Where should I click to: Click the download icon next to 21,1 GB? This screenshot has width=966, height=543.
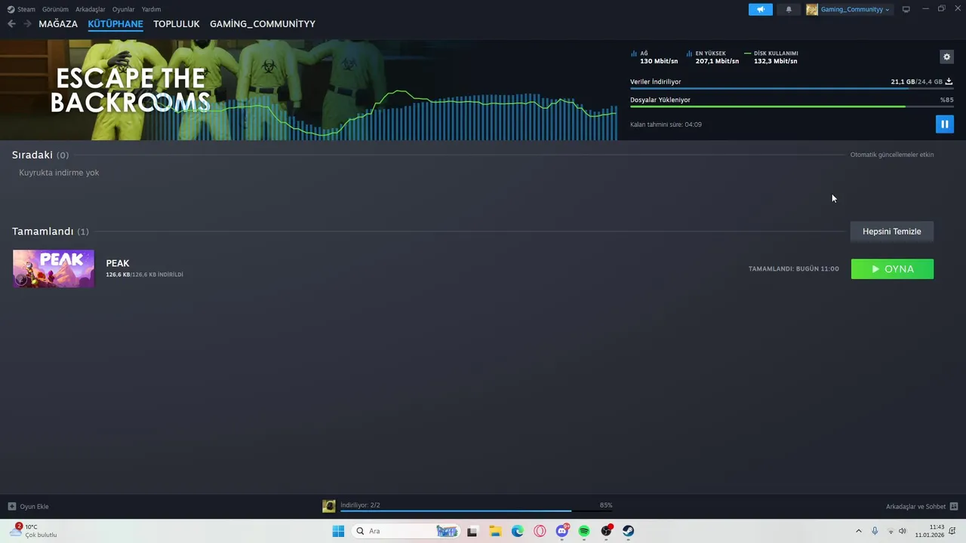[x=949, y=81]
